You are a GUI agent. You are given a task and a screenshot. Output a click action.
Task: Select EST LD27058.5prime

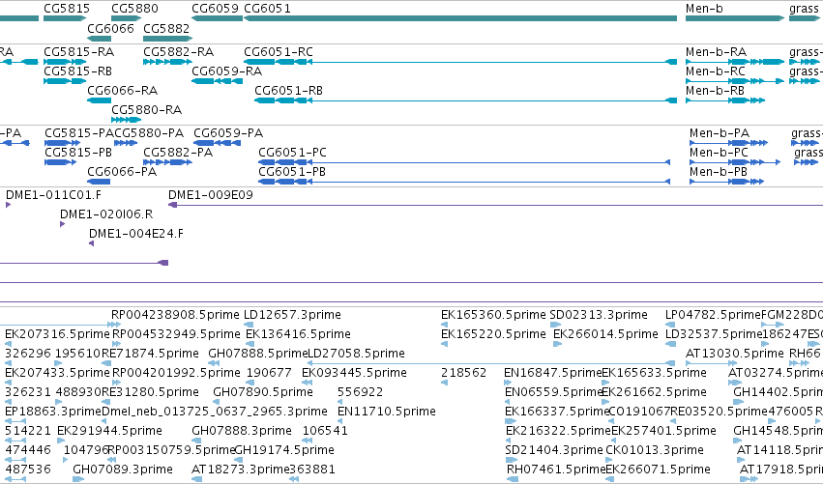coord(356,354)
